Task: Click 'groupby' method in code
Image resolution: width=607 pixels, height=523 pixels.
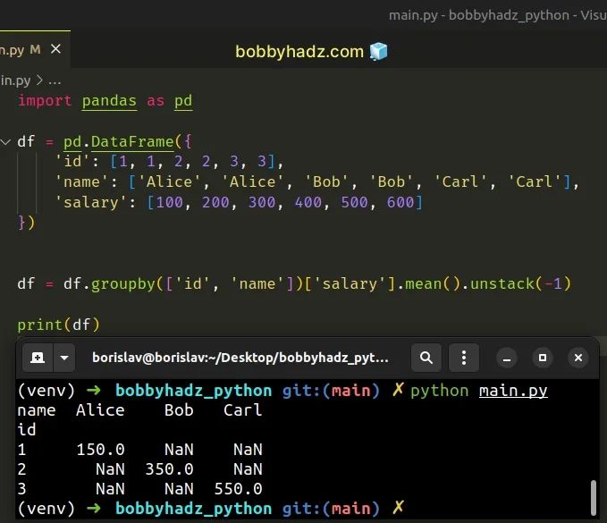Action: click(123, 284)
